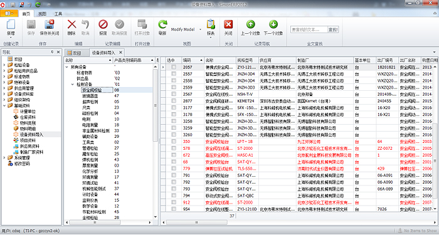Viewport: 439px width, 235px height.
Task: Click the data grid horizontal scrollbar
Action: 196,222
